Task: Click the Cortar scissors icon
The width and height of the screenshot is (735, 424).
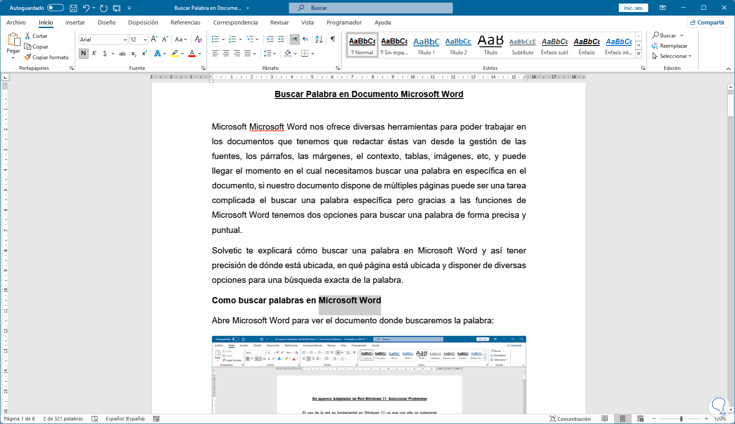Action: (28, 36)
